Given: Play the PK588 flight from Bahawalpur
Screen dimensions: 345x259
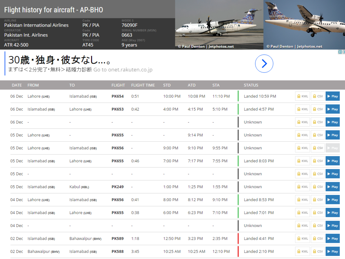Looking at the screenshot, I should 333,252.
